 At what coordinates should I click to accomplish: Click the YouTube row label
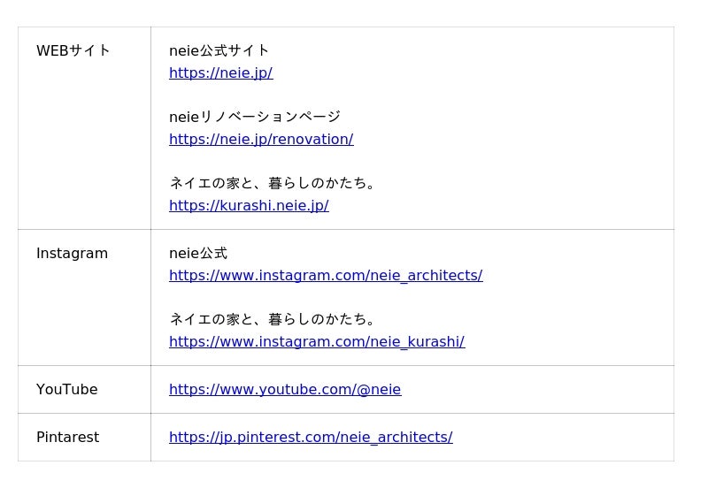pos(66,390)
